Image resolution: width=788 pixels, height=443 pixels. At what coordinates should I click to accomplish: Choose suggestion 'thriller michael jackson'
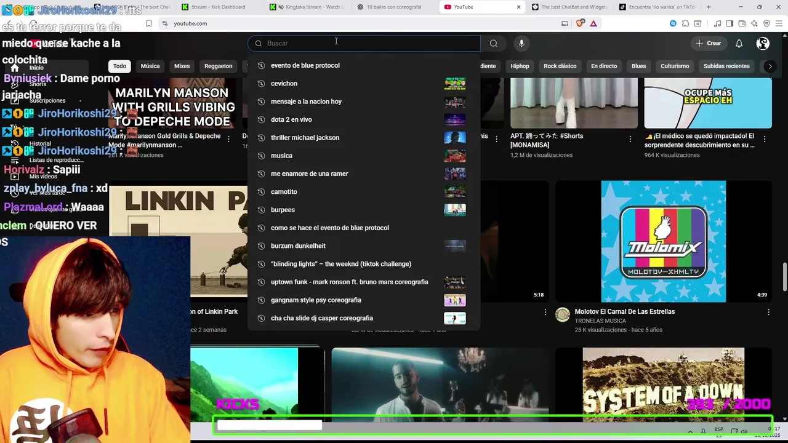pos(364,137)
